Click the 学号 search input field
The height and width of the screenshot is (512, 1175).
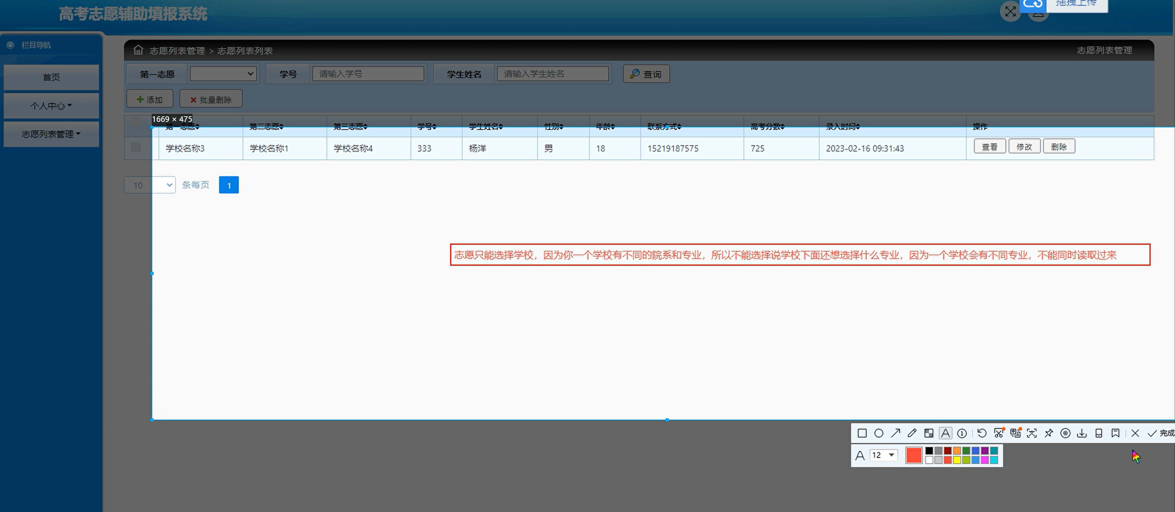coord(368,73)
